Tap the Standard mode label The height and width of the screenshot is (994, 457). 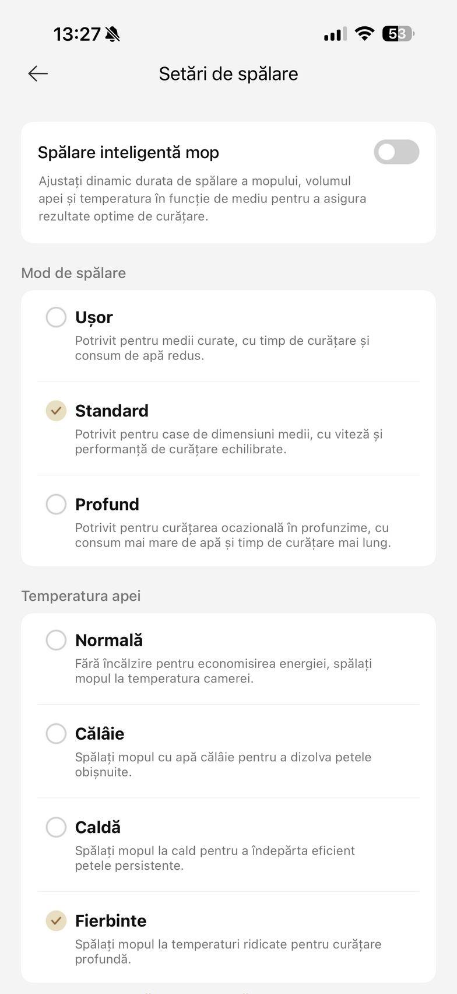point(111,411)
